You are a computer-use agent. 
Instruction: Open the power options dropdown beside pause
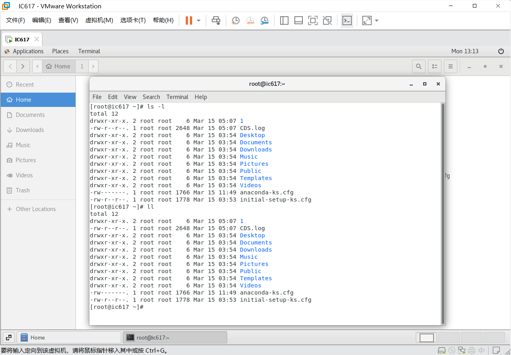tap(199, 20)
